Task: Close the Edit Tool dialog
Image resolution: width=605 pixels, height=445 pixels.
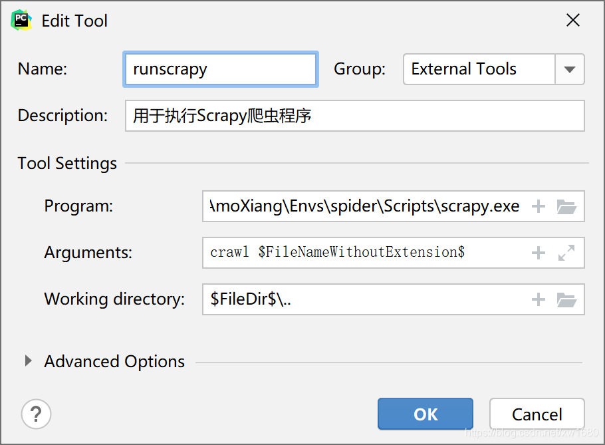Action: (x=573, y=20)
